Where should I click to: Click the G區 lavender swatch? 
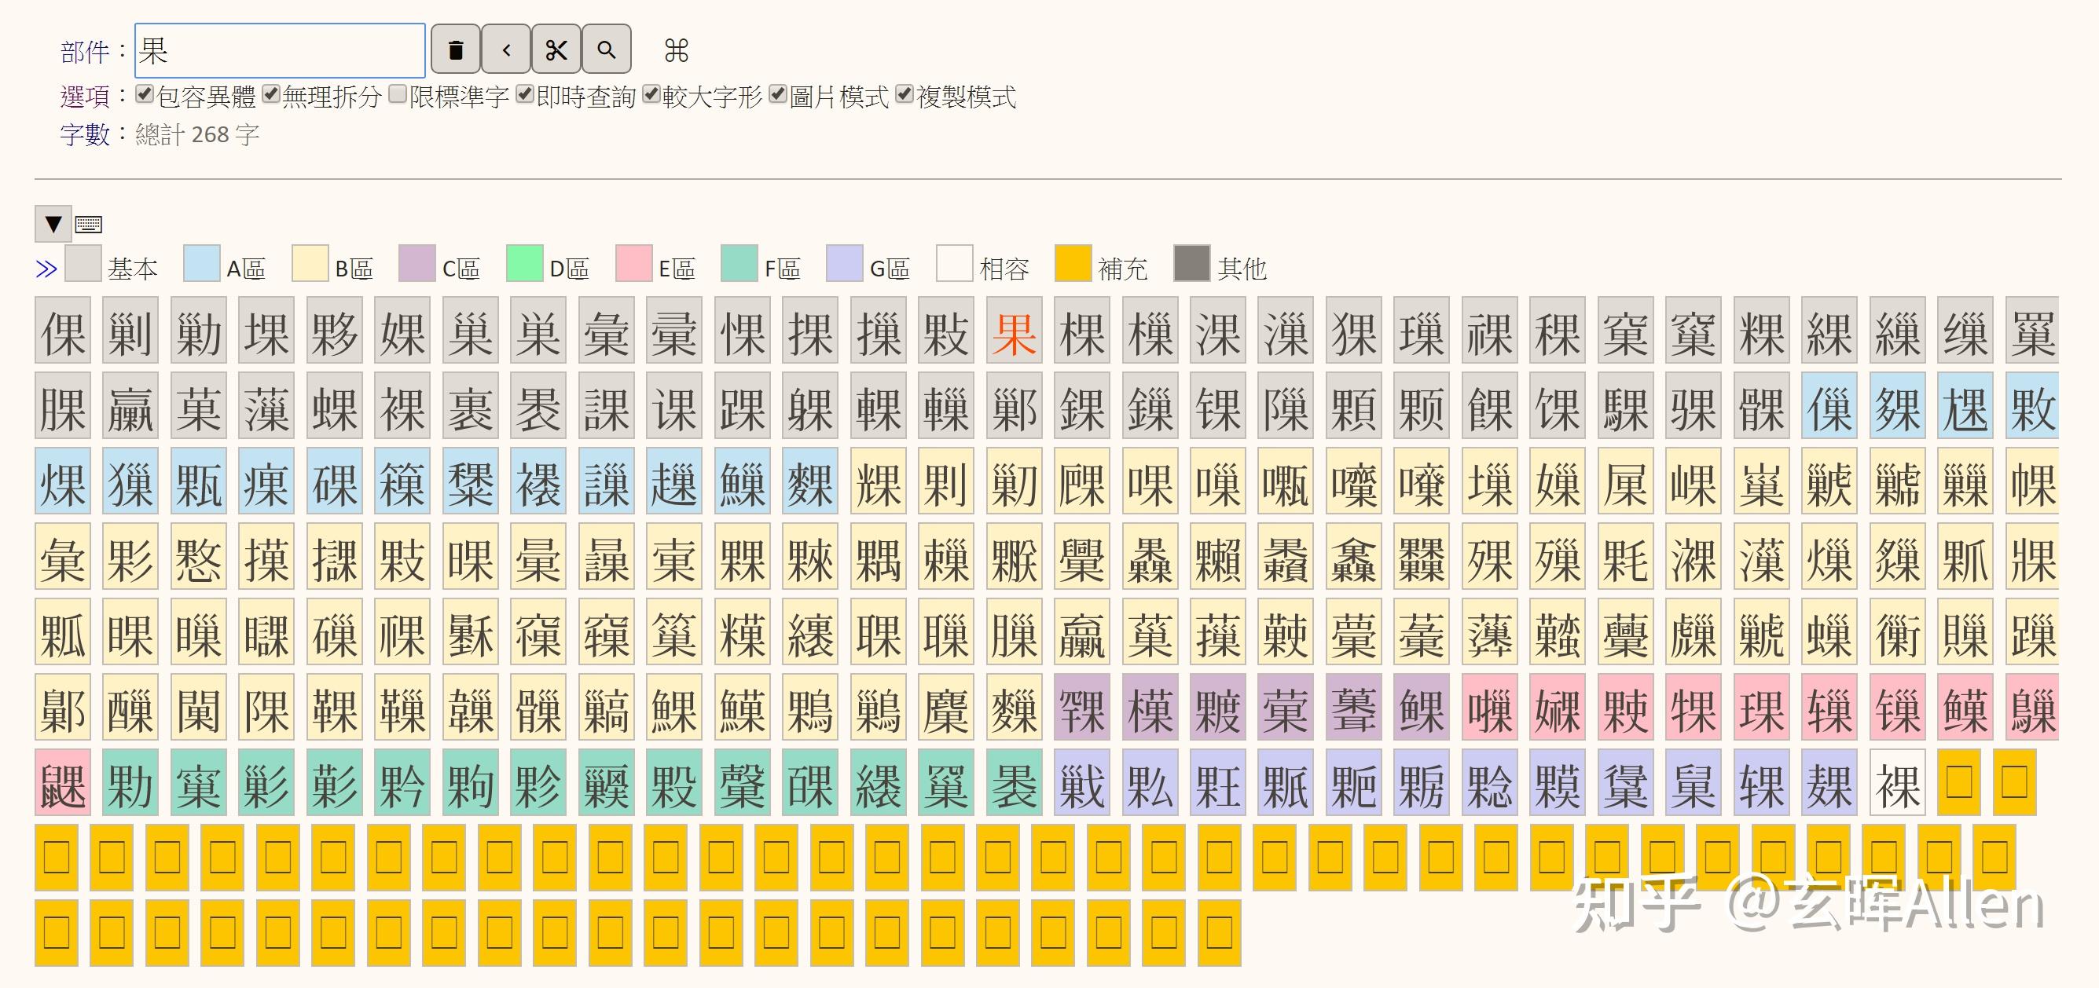[x=845, y=263]
